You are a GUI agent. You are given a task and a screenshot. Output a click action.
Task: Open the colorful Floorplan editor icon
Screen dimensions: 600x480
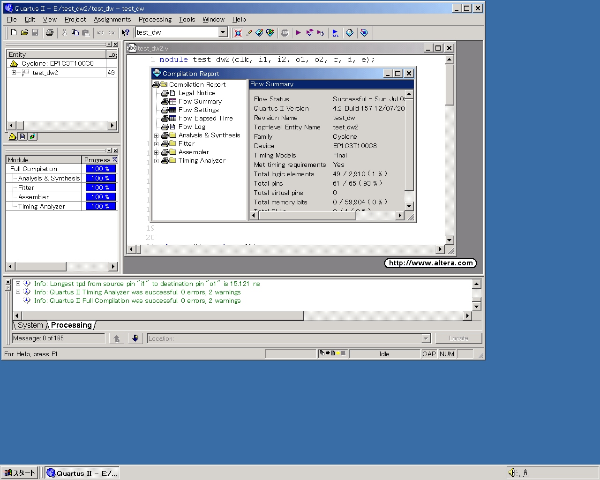(x=270, y=32)
